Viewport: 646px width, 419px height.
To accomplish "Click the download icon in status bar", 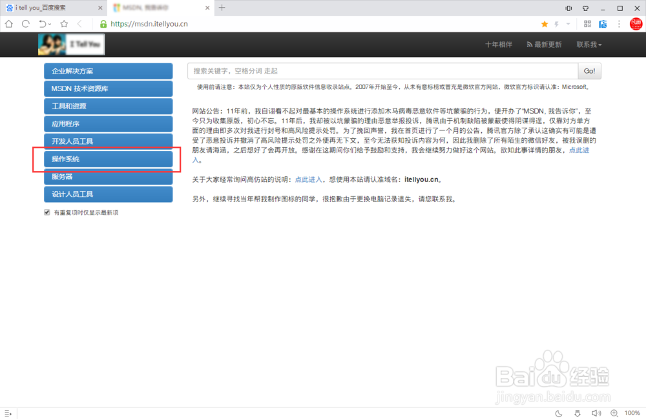I will (x=577, y=413).
